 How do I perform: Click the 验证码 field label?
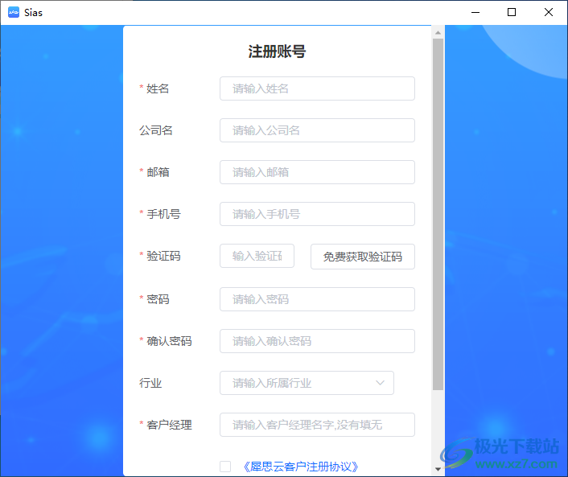[x=163, y=256]
